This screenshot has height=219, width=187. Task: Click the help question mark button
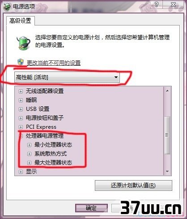[157, 4]
